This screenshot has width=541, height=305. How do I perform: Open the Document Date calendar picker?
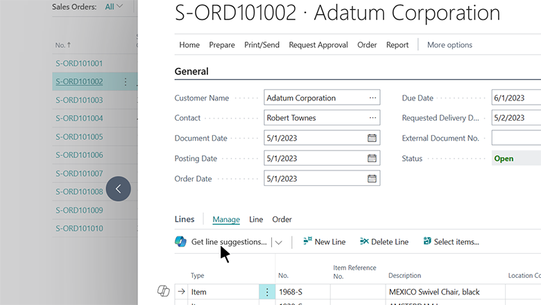tap(372, 138)
